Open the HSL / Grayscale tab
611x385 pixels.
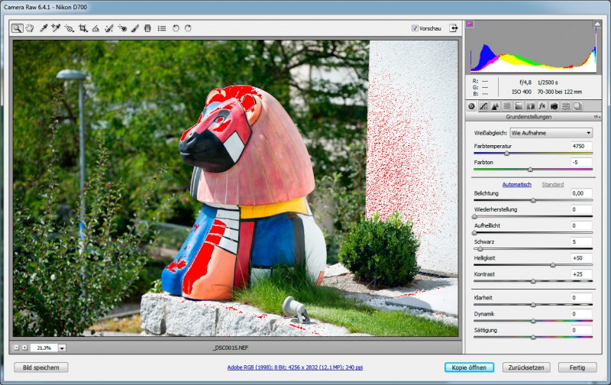pos(507,106)
